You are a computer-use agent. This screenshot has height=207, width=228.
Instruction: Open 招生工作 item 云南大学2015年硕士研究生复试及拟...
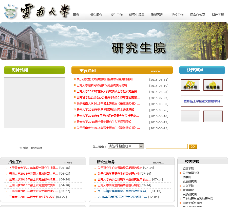click(x=34, y=185)
